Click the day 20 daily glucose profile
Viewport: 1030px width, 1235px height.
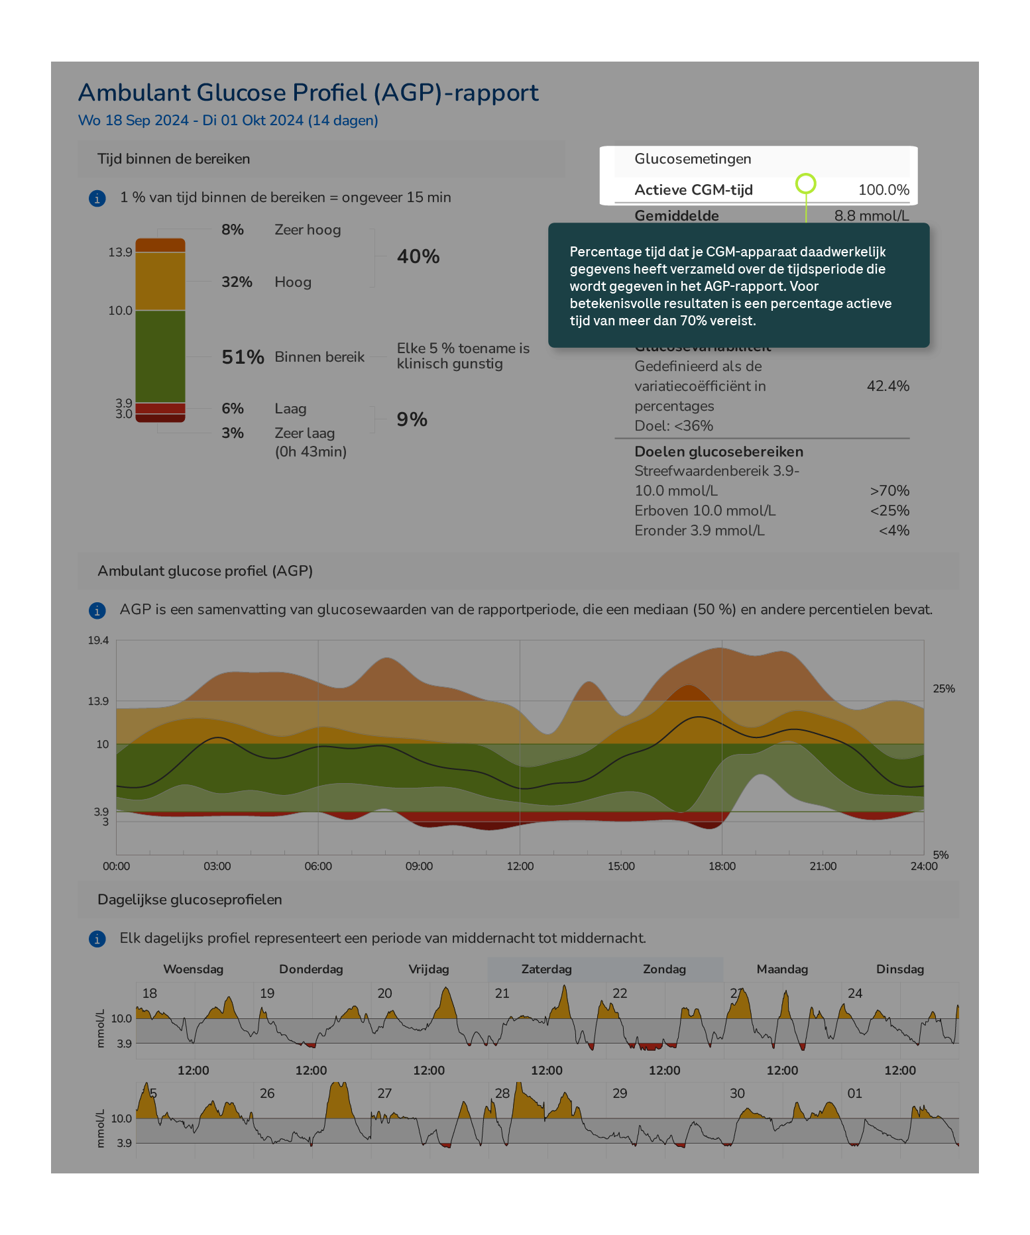[x=430, y=1020]
